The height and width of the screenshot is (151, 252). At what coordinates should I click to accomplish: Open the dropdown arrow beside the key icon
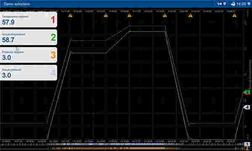[x=225, y=3]
